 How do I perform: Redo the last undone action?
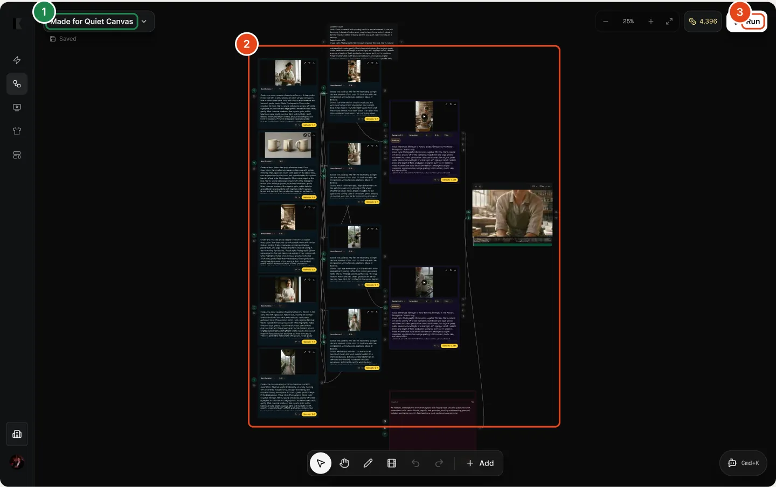point(439,463)
